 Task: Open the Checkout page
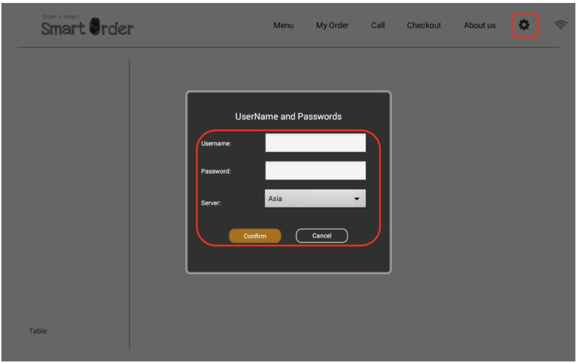[424, 26]
